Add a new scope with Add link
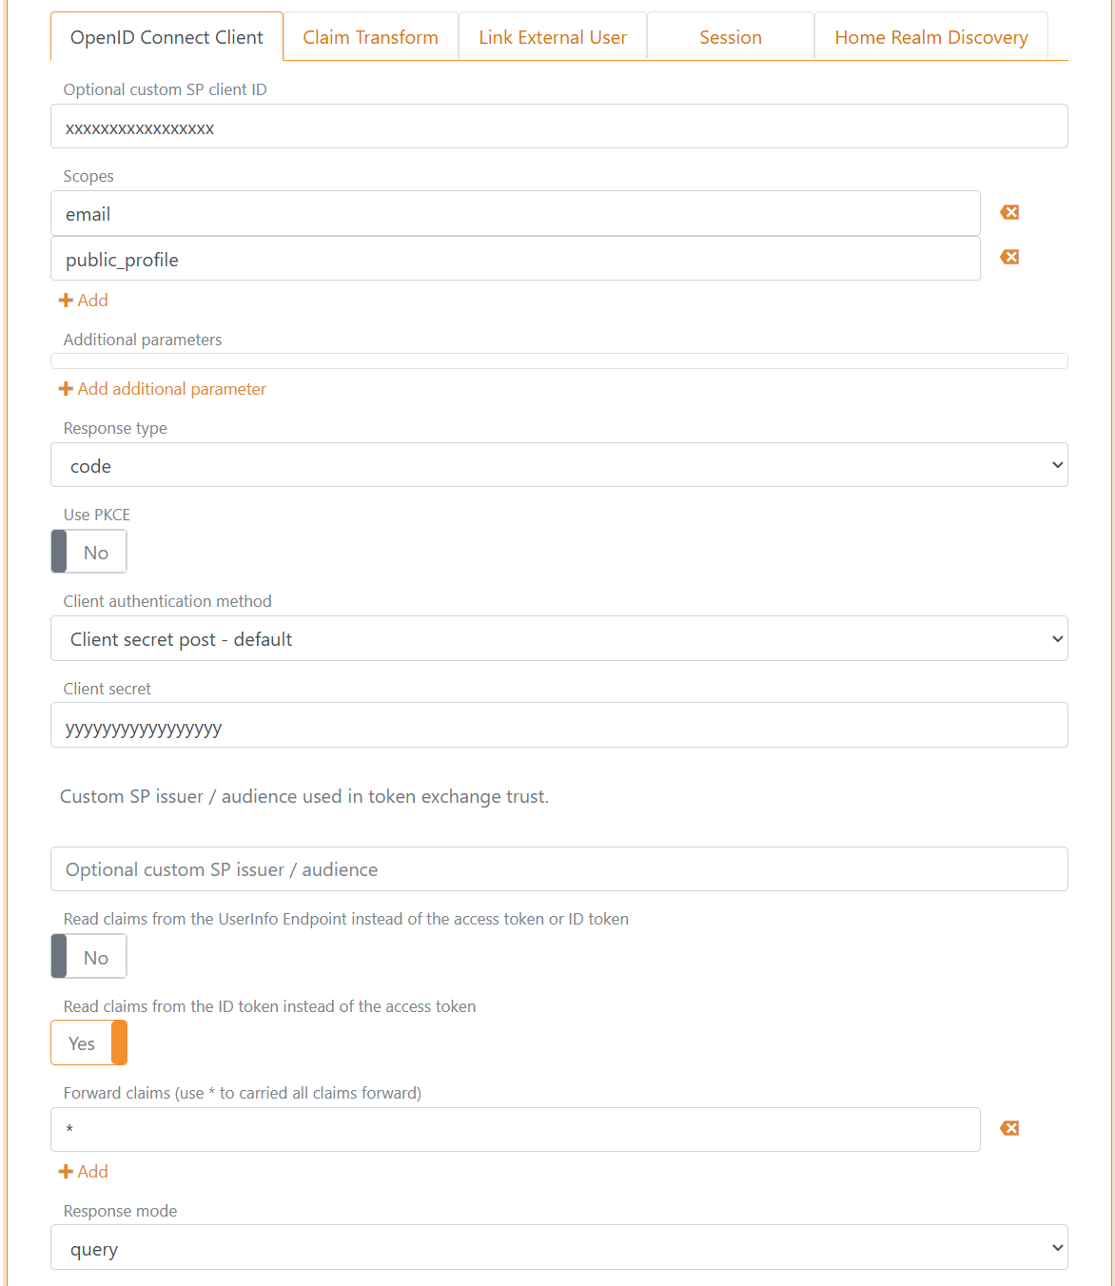 [x=84, y=301]
